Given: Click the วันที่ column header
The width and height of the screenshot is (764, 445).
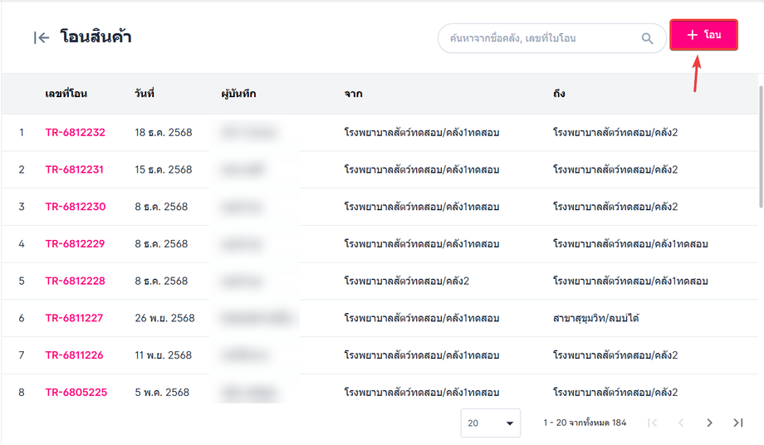Looking at the screenshot, I should pyautogui.click(x=144, y=94).
